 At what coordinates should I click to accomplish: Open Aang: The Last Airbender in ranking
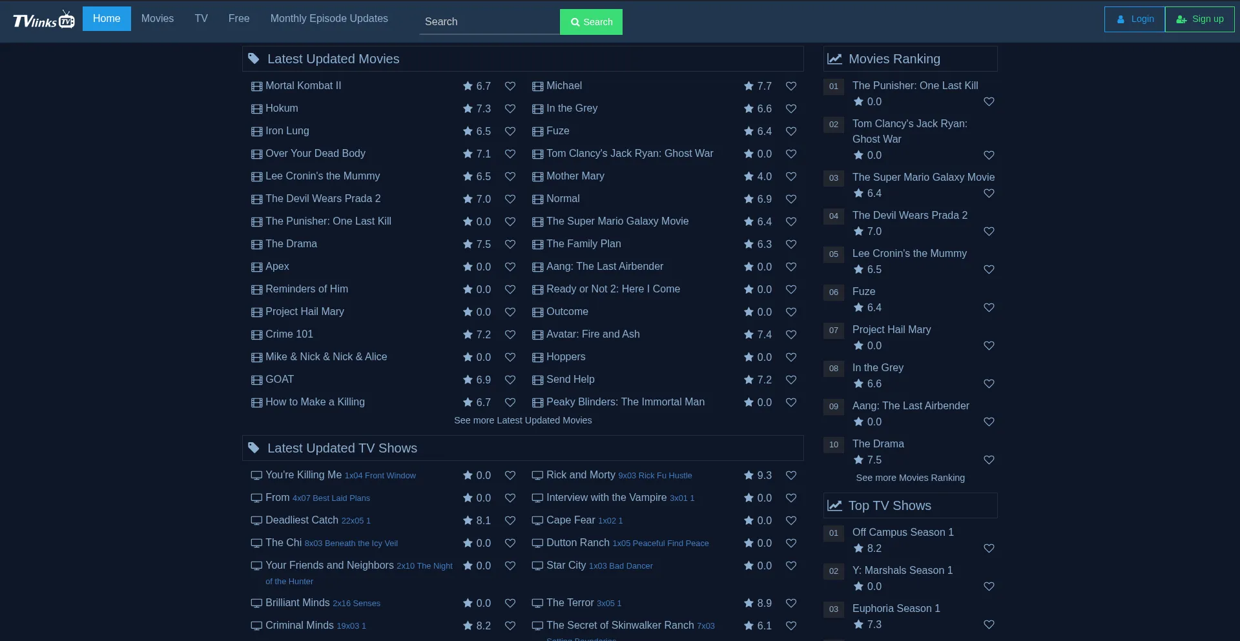[x=911, y=406]
